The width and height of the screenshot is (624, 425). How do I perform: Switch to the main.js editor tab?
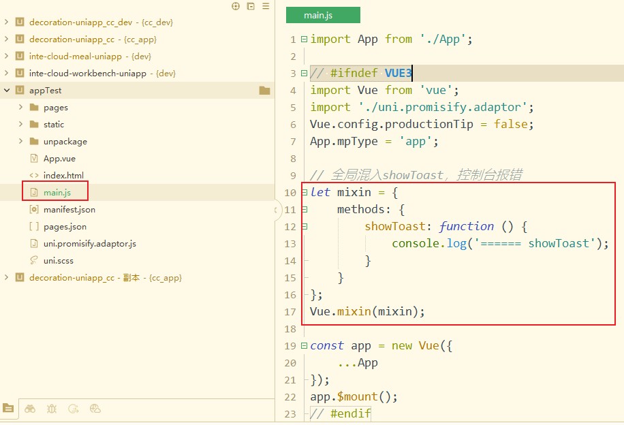pyautogui.click(x=322, y=15)
